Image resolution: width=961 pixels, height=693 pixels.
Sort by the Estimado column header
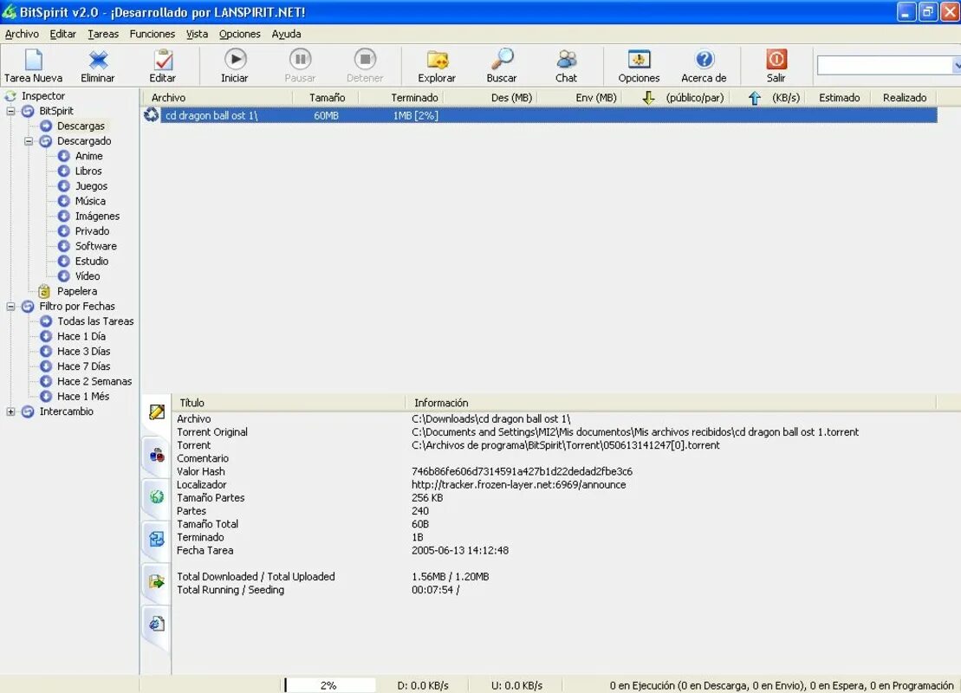click(x=839, y=97)
